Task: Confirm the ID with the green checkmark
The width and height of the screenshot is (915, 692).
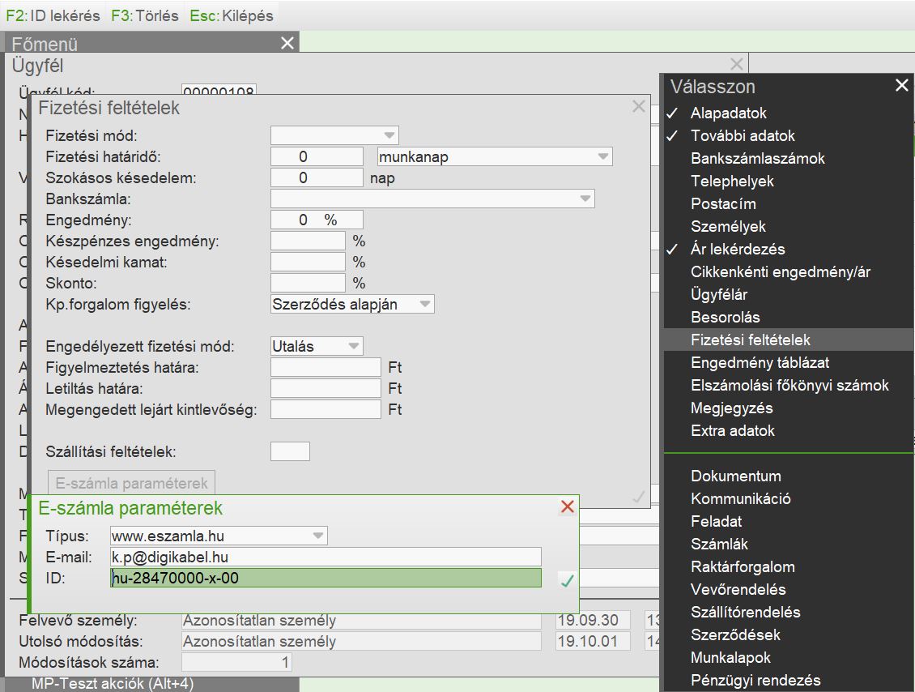Action: pyautogui.click(x=567, y=580)
